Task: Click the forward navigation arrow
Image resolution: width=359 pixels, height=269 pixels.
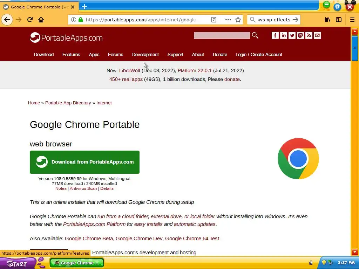Action: click(x=19, y=20)
